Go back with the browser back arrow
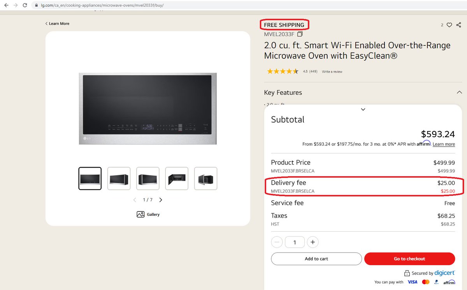 point(6,5)
